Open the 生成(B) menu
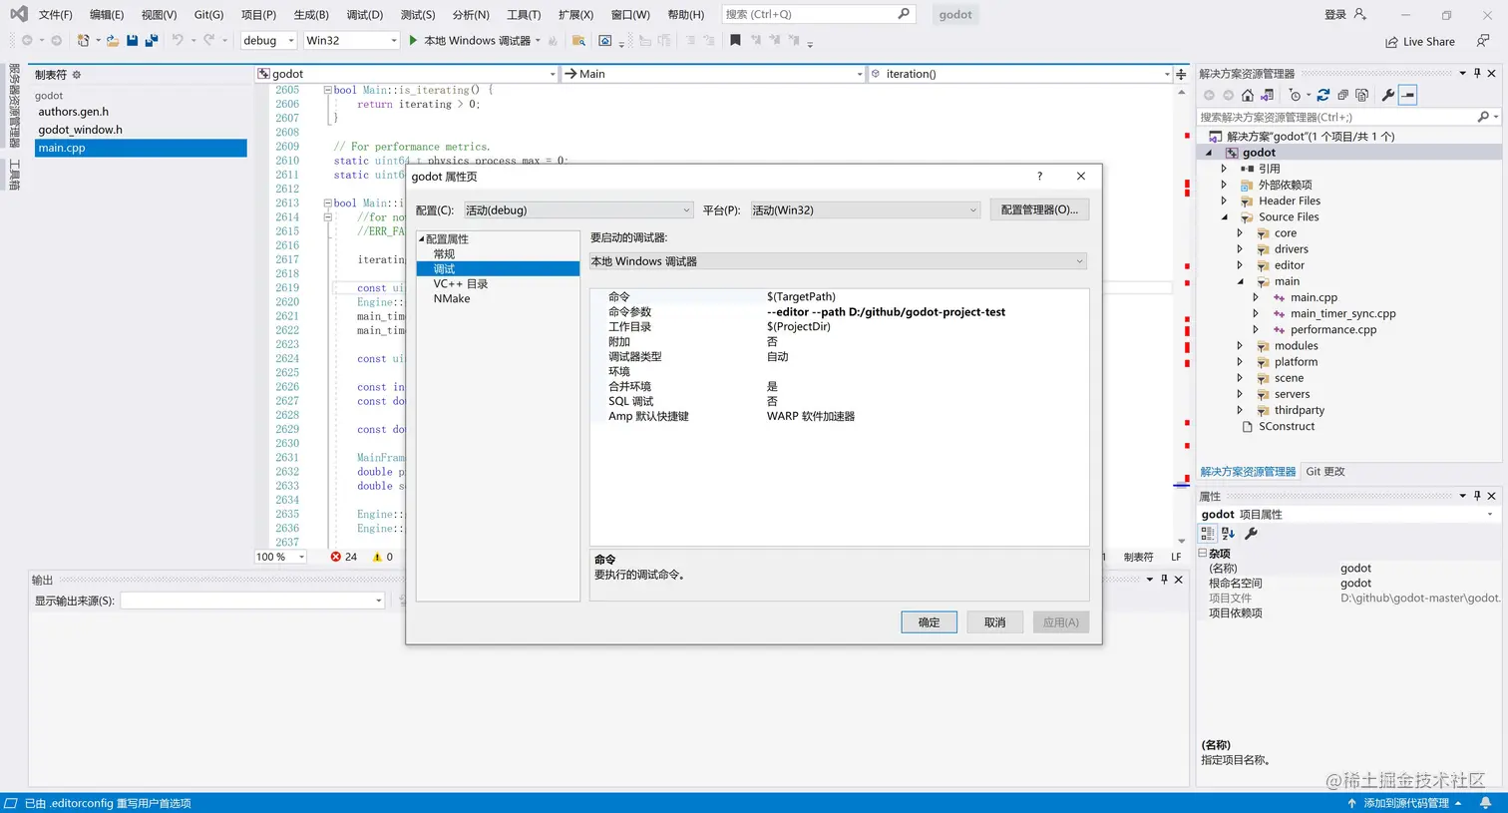 click(311, 15)
